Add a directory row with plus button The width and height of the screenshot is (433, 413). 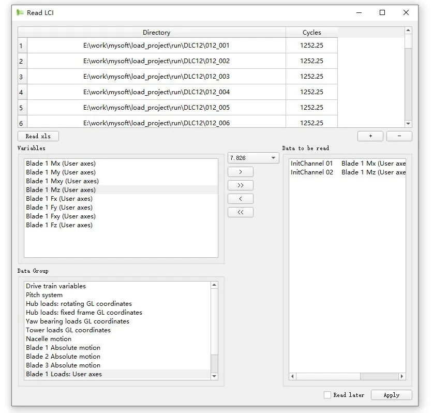tap(370, 136)
